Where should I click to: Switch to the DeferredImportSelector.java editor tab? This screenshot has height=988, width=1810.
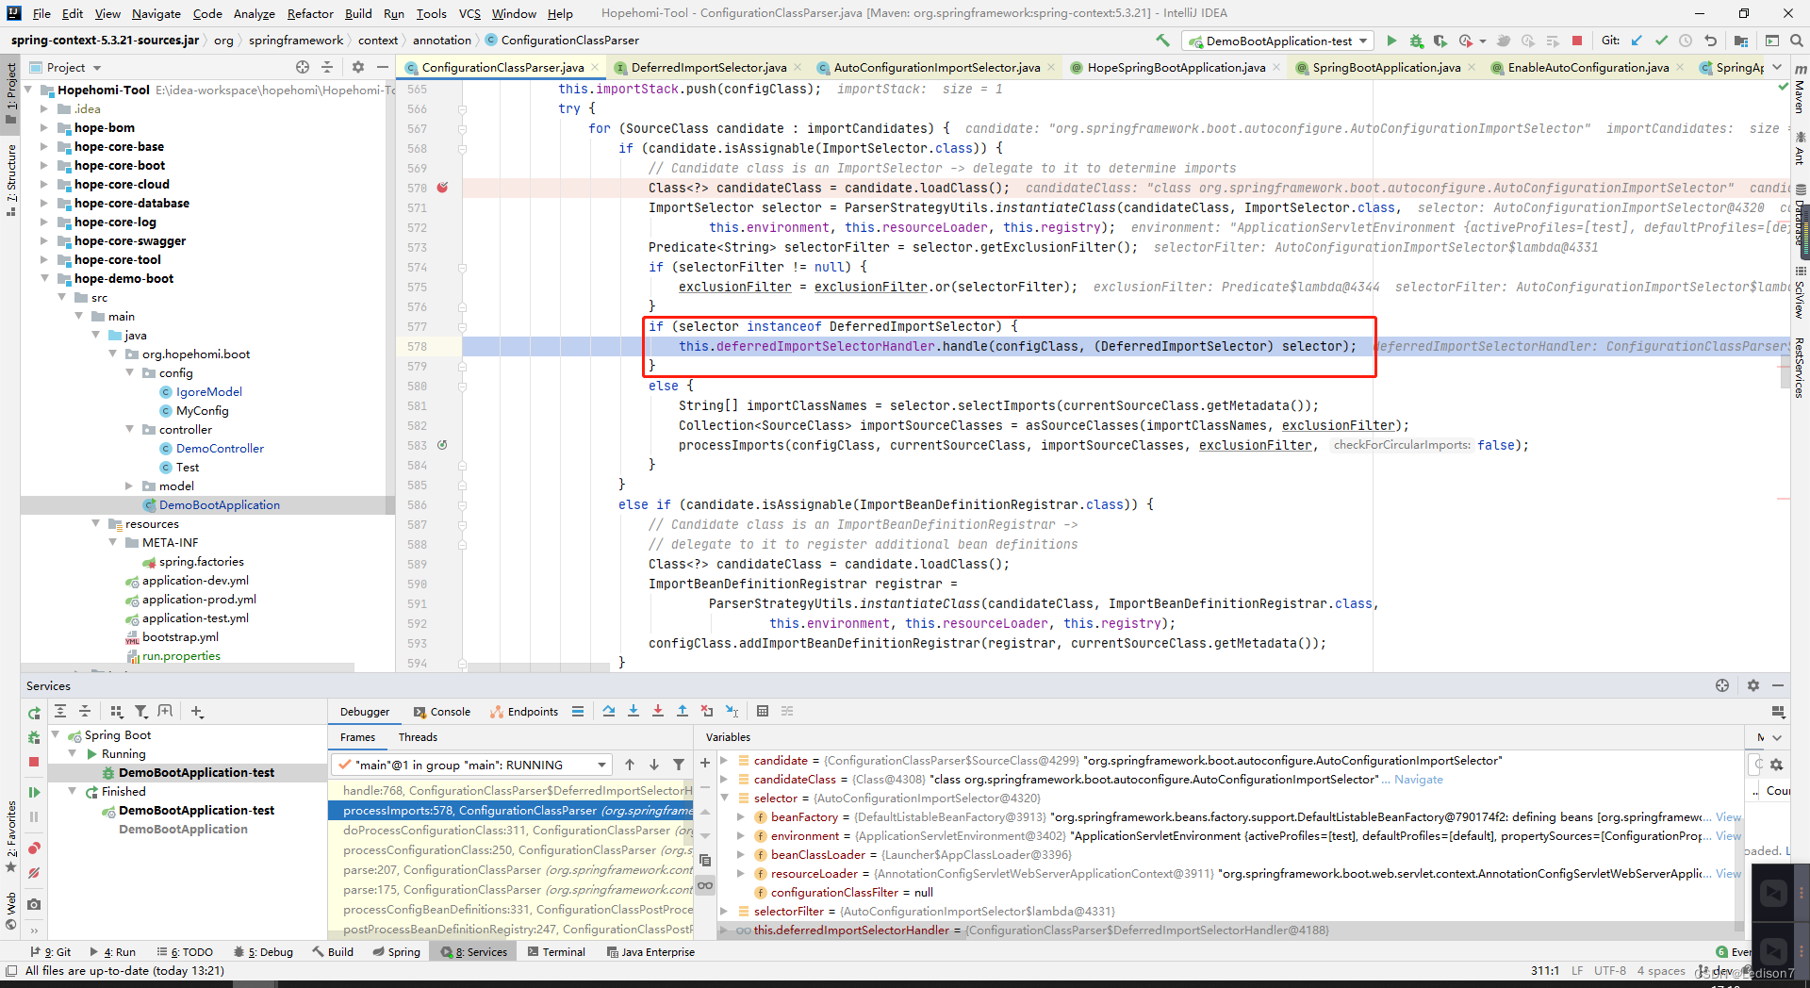click(707, 67)
